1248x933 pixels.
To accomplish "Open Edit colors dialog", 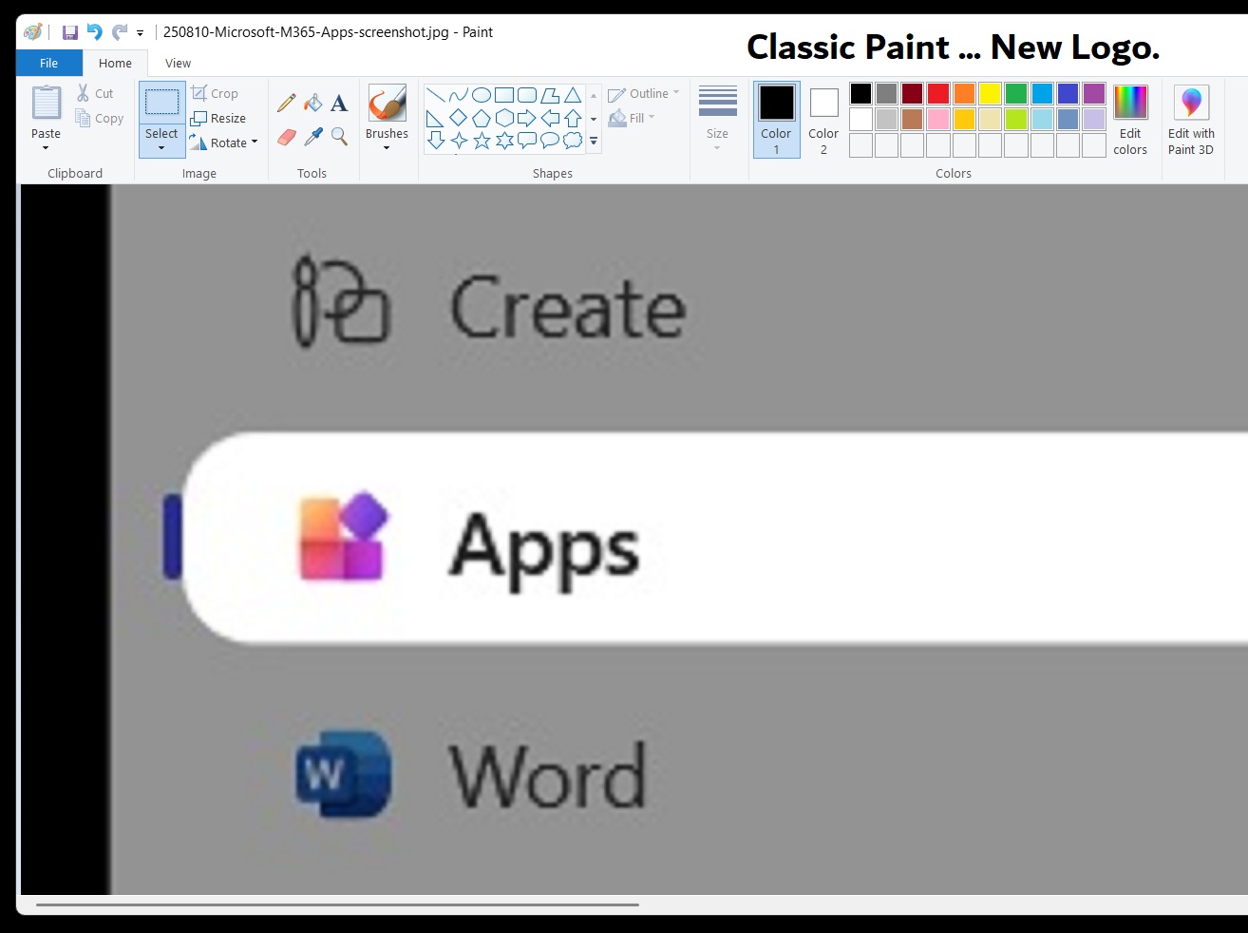I will (x=1130, y=120).
